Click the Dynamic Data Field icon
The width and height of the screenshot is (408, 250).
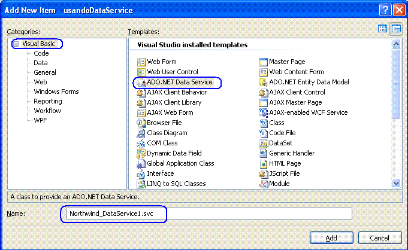pos(141,153)
